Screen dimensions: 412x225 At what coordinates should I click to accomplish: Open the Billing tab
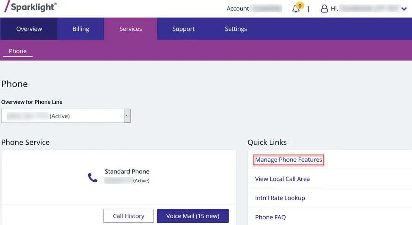click(80, 29)
